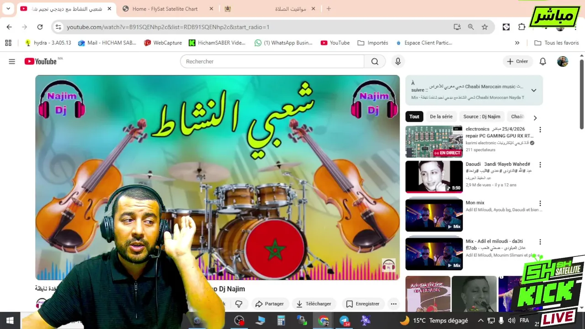Switch to the مواقيت الصلاة tab
The image size is (585, 329).
270,9
